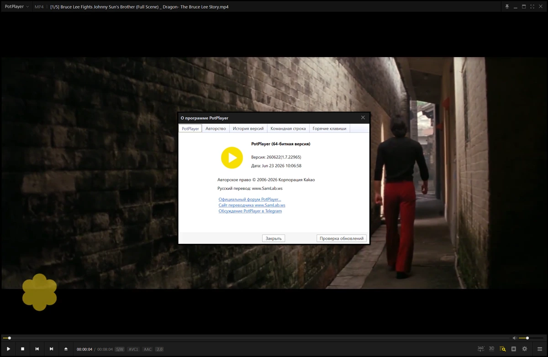The height and width of the screenshot is (357, 548).
Task: Click the Проверка обновлений button
Action: (342, 238)
